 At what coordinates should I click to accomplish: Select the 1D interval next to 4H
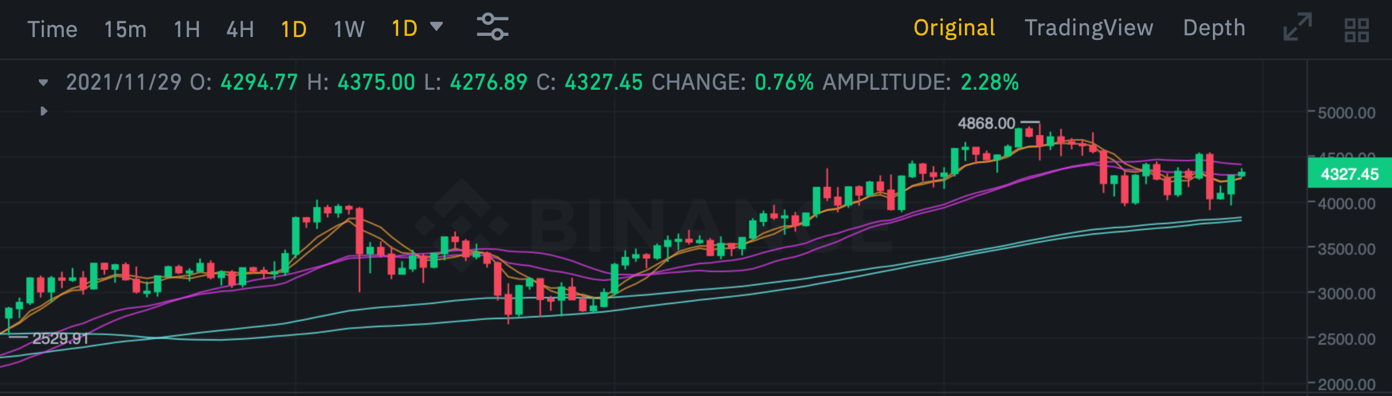[x=293, y=29]
